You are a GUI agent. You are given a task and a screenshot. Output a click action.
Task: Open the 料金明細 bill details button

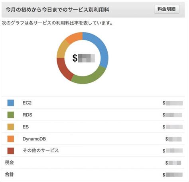pyautogui.click(x=167, y=9)
